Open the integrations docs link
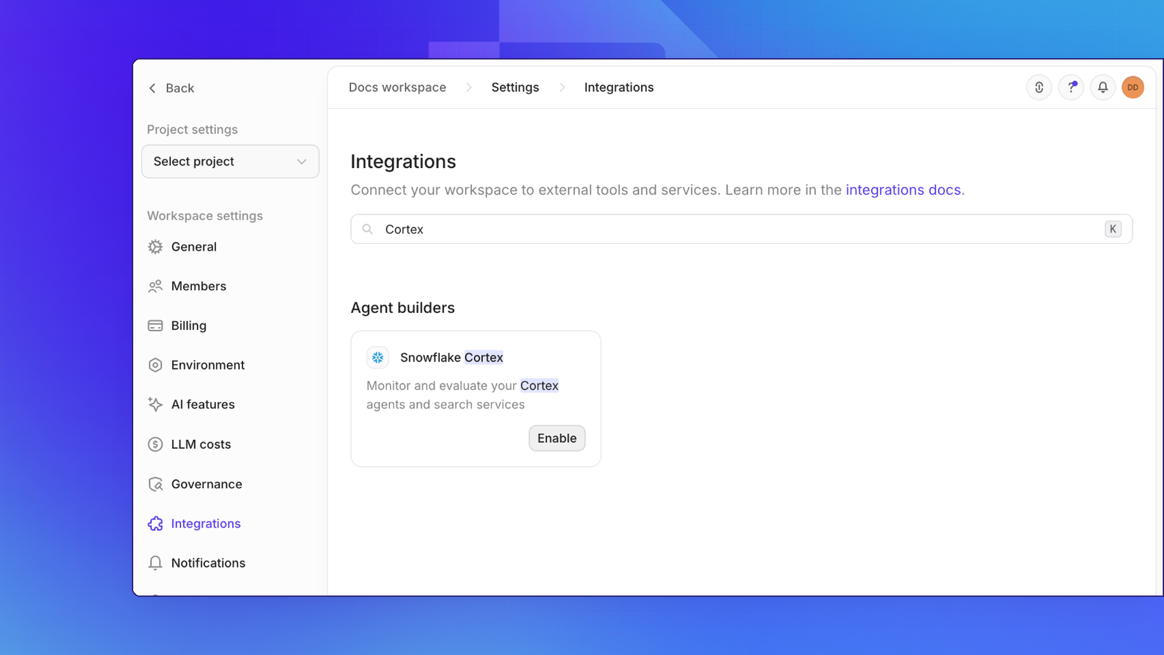This screenshot has height=655, width=1164. click(x=903, y=190)
